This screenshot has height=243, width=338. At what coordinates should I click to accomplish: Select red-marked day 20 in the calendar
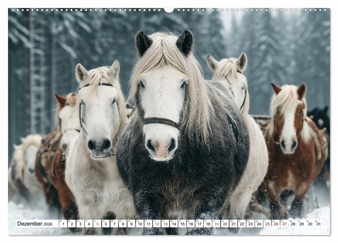(x=225, y=224)
